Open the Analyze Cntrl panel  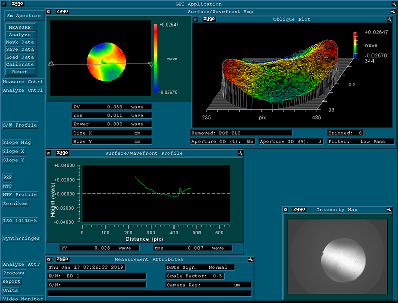[x=22, y=90]
